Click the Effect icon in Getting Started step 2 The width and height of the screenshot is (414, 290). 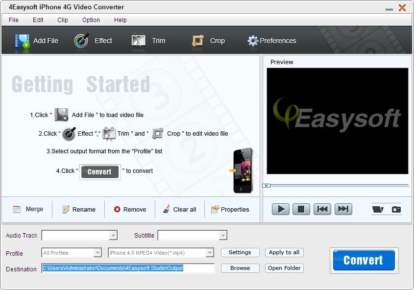(x=69, y=134)
